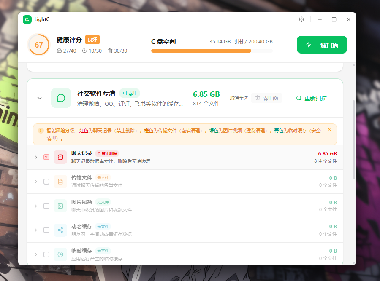Click the red database icon for 聊天记录
Screen dimensions: 380x281
(60, 157)
